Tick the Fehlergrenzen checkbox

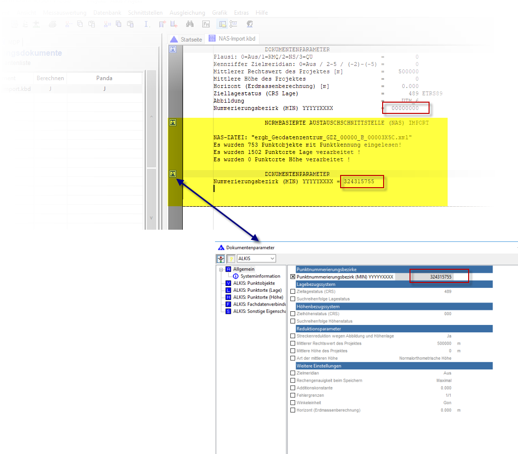click(x=293, y=395)
